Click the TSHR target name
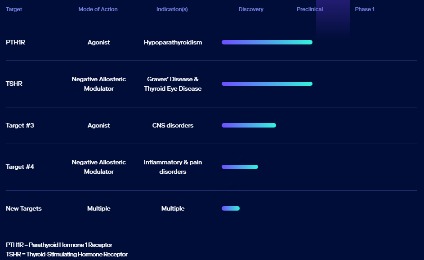This screenshot has height=260, width=424. (14, 84)
